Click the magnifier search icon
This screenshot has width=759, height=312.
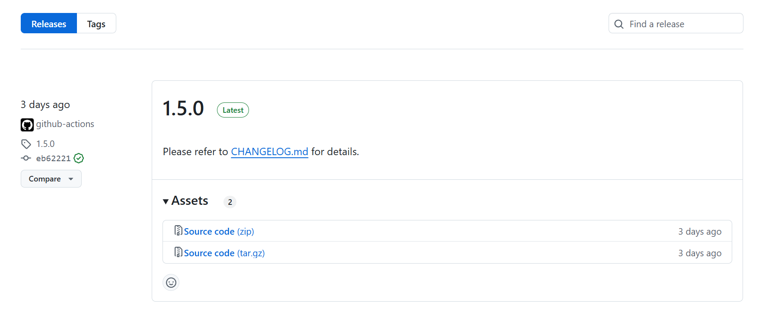click(619, 24)
